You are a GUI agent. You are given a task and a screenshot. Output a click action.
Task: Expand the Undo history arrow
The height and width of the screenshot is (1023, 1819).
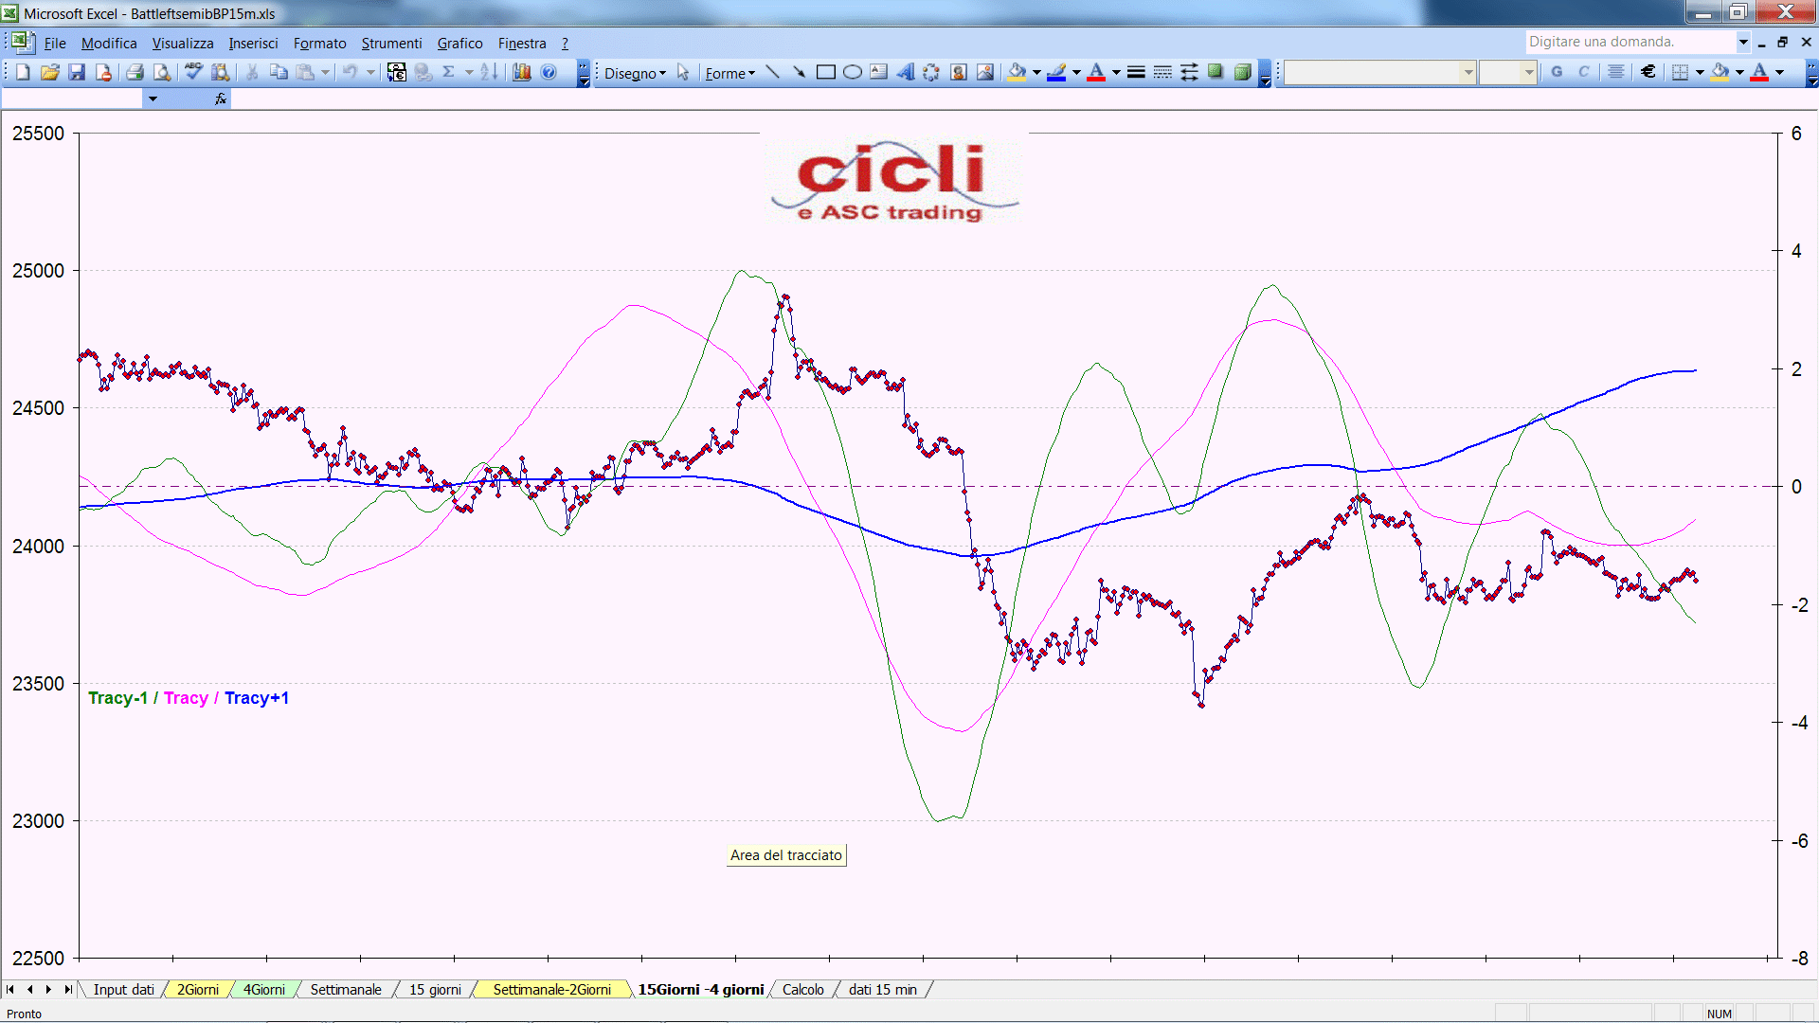point(370,72)
